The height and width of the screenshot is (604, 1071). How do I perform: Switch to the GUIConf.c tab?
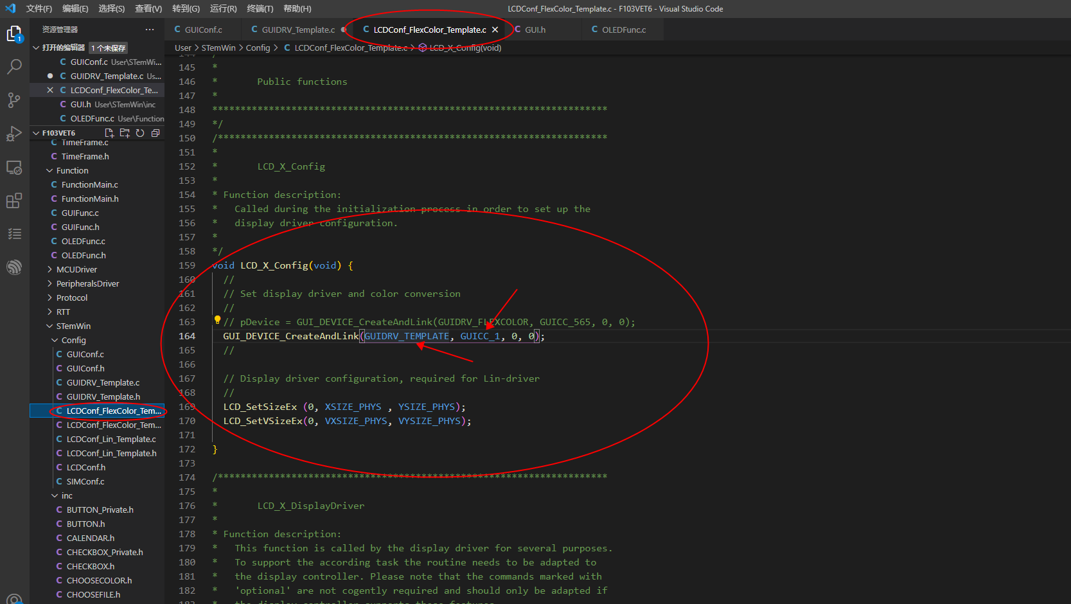point(203,30)
